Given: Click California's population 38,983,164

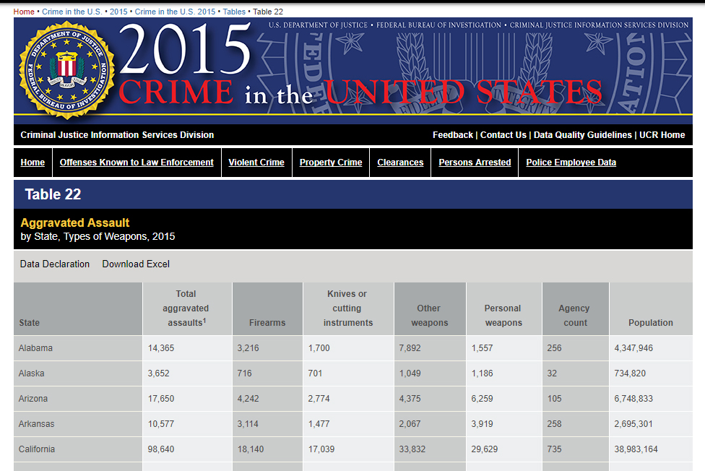Looking at the screenshot, I should click(x=636, y=449).
